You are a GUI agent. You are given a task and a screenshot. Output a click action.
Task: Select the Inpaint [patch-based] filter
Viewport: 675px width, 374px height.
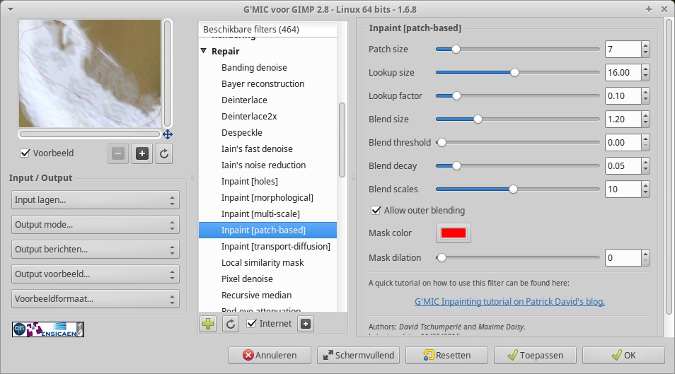pos(267,230)
